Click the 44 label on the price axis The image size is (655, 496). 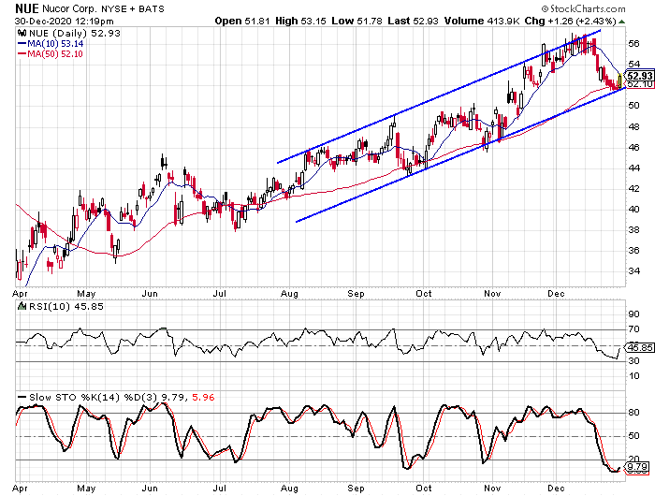[x=633, y=168]
